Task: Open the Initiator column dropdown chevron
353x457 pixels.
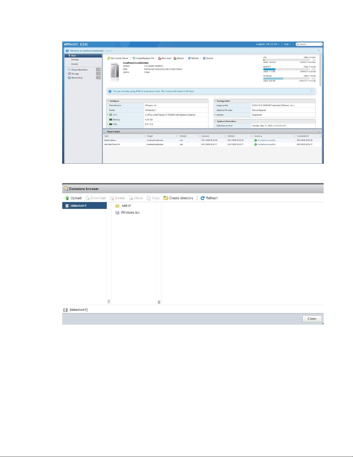Action: [199, 136]
